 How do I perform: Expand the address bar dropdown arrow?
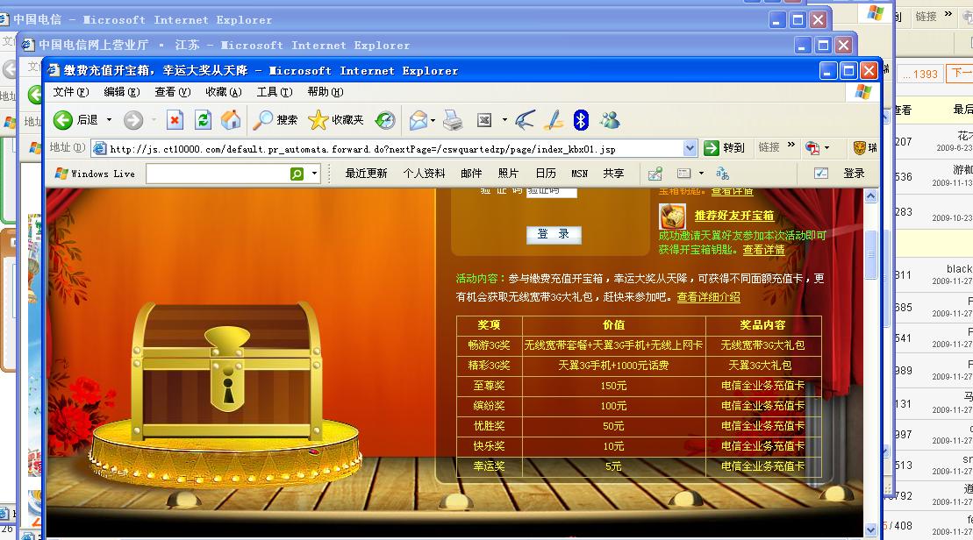pyautogui.click(x=690, y=148)
